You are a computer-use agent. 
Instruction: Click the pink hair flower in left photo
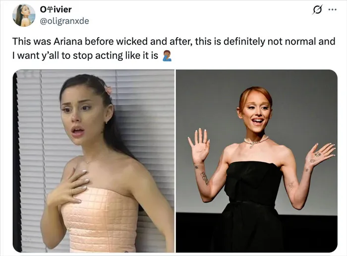click(109, 90)
